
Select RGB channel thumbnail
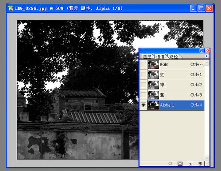point(153,65)
